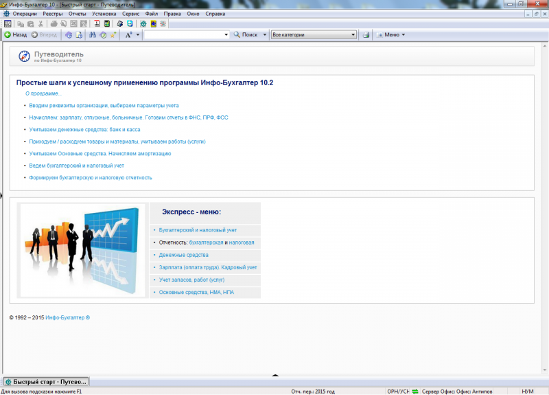
Task: Click the Отч. пер.: 2015 год status entry
Action: click(x=313, y=392)
